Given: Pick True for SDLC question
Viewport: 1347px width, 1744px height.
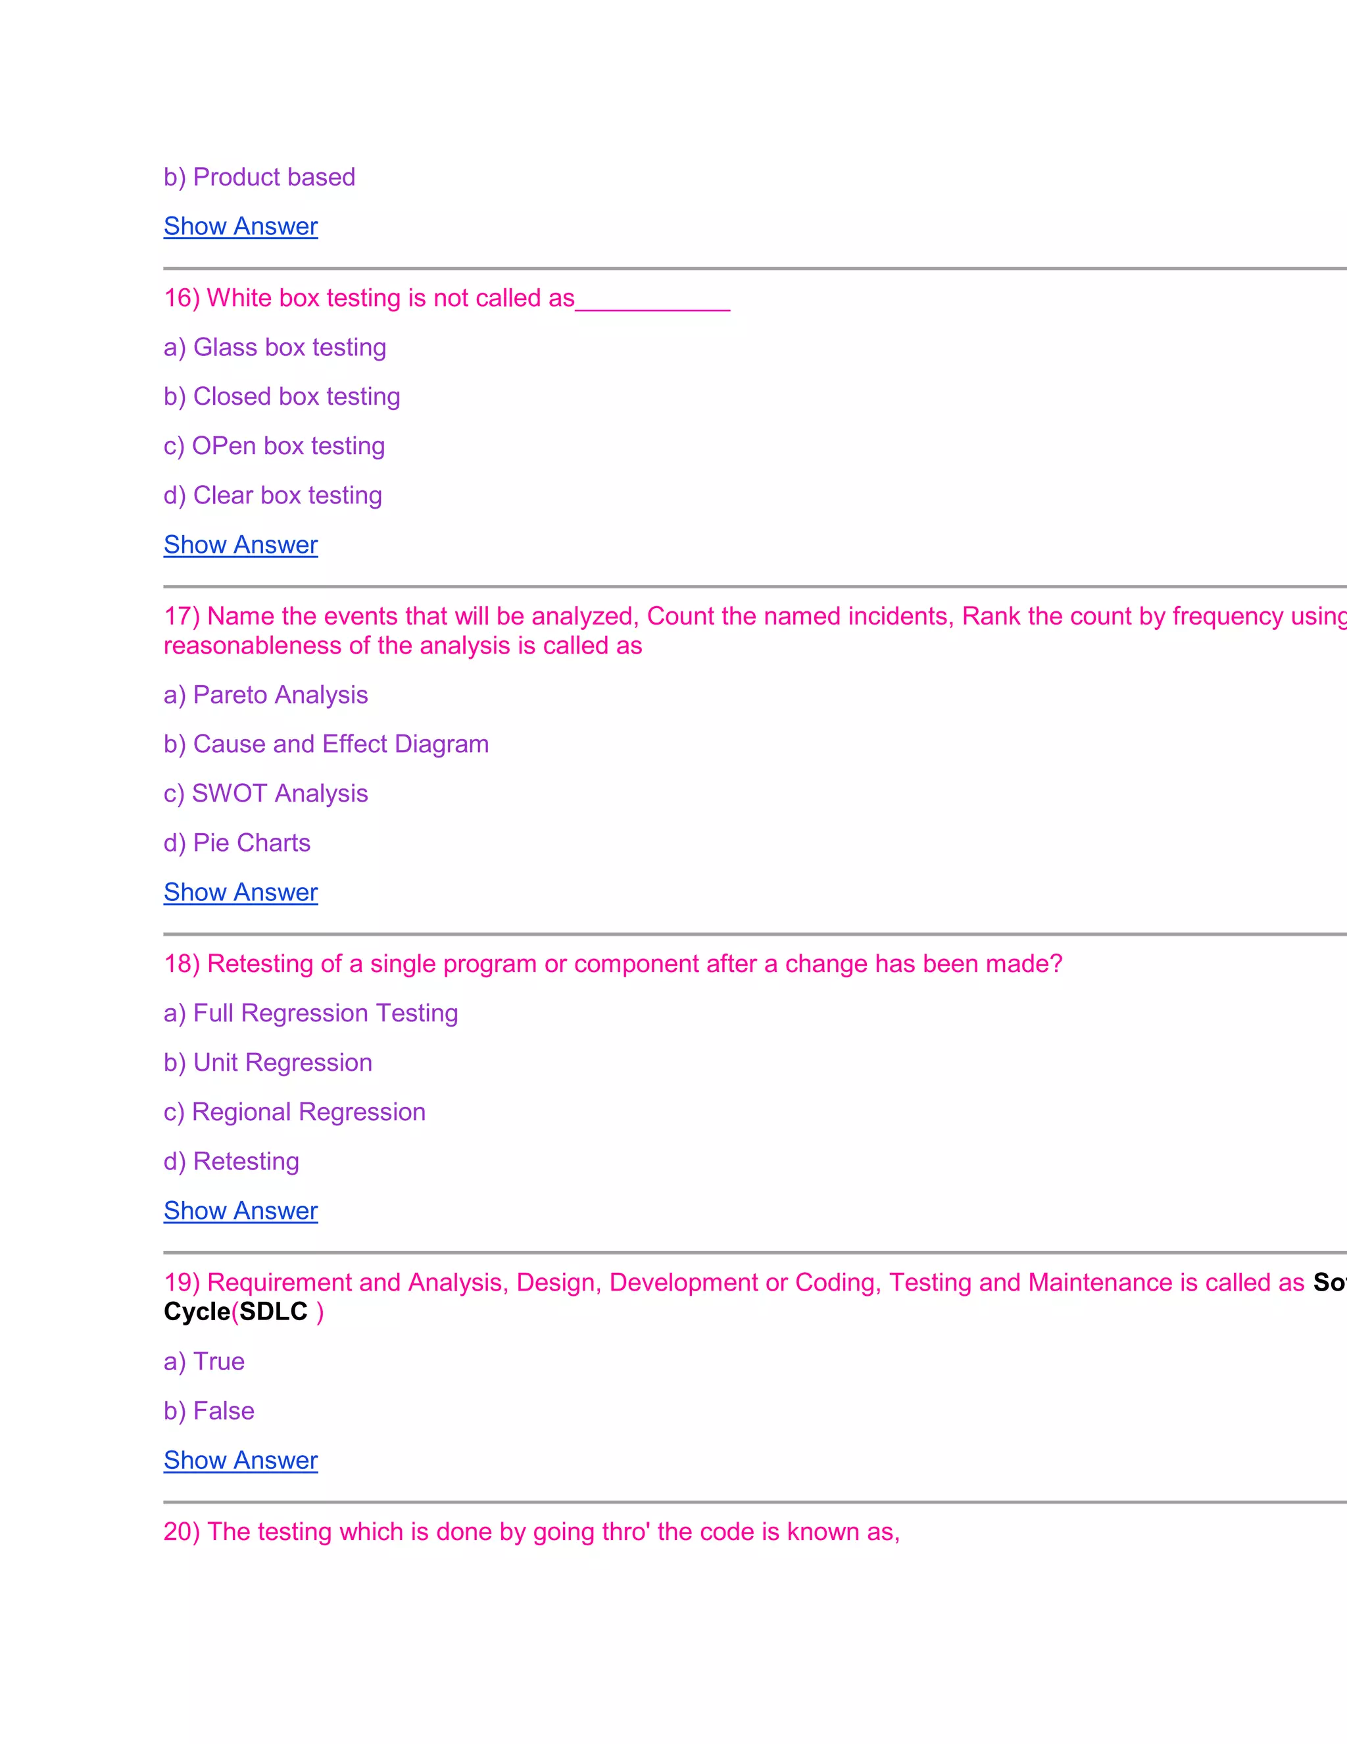Looking at the screenshot, I should 205,1362.
